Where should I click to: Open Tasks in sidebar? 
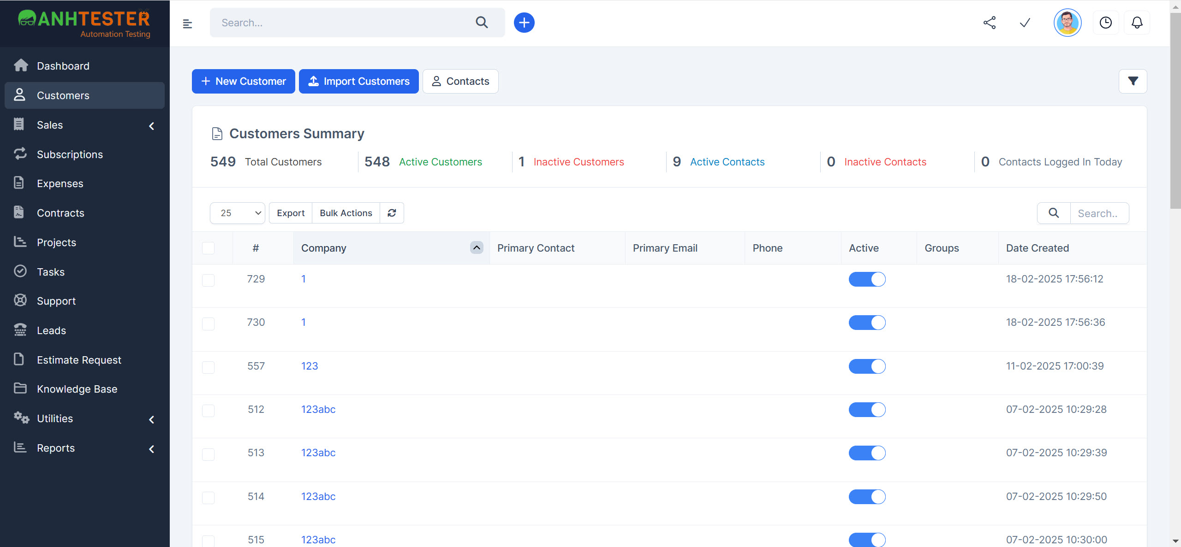(84, 272)
